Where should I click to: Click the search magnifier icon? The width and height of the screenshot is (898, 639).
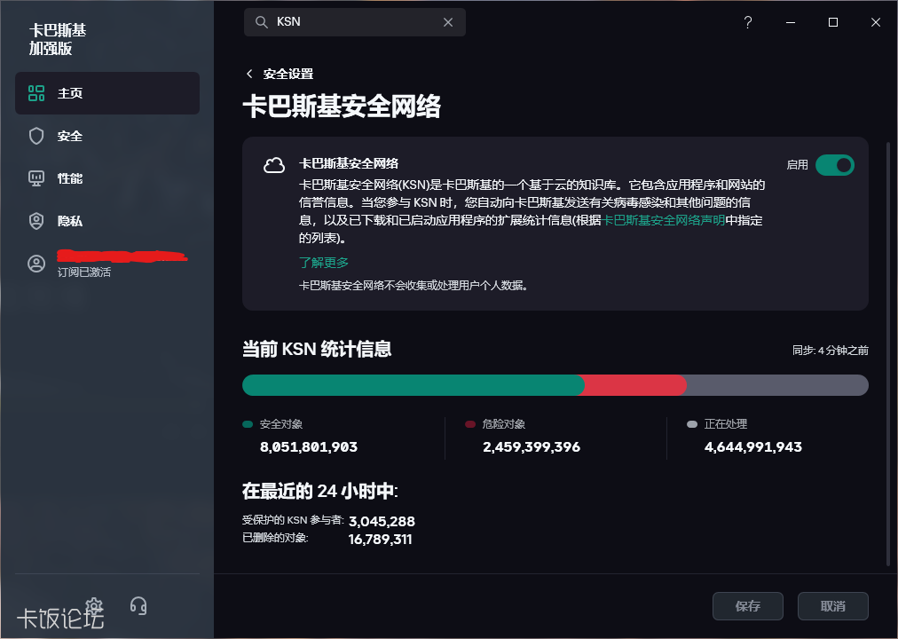pyautogui.click(x=262, y=22)
